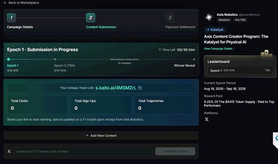Click the chevron after View Campaign Details
This screenshot has height=164, width=278.
[x=234, y=49]
